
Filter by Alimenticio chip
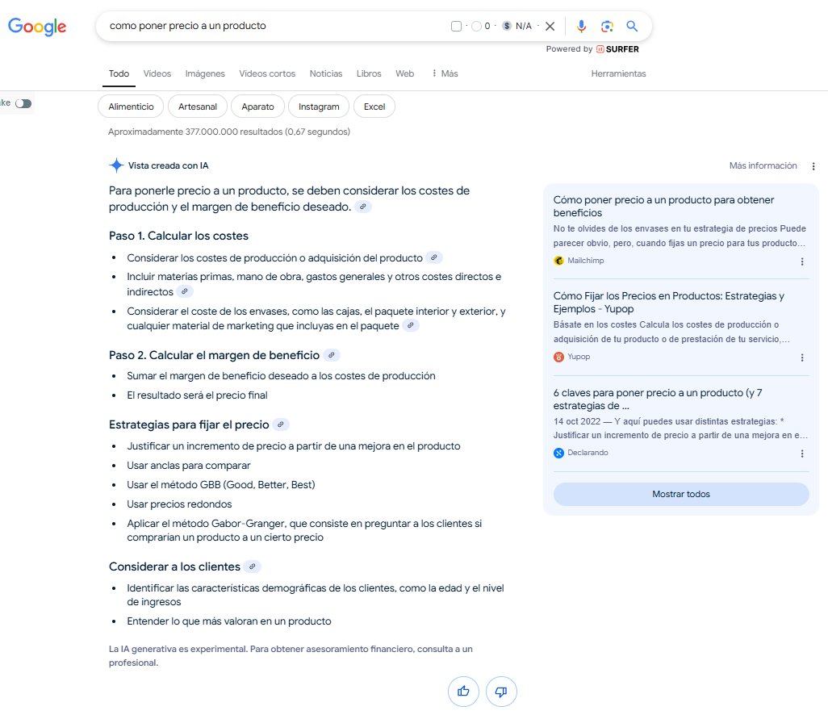[x=131, y=107]
